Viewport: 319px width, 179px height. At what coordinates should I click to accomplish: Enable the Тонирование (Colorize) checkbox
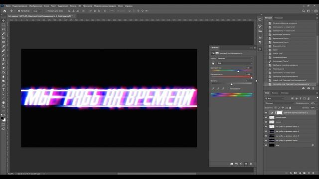pyautogui.click(x=228, y=89)
